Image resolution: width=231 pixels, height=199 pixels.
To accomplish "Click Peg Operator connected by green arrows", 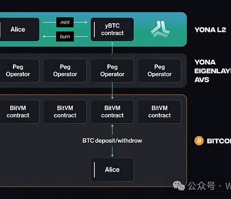I will coord(112,70).
